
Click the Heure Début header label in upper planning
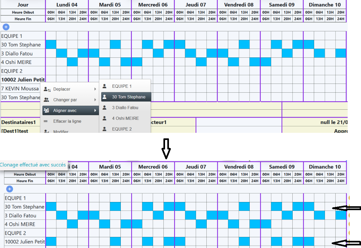23,12
